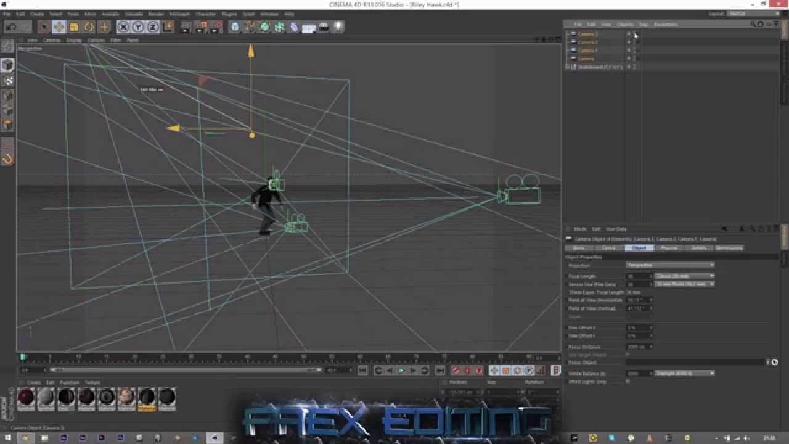
Task: Enable the Use Target Object checkbox
Action: tap(627, 355)
